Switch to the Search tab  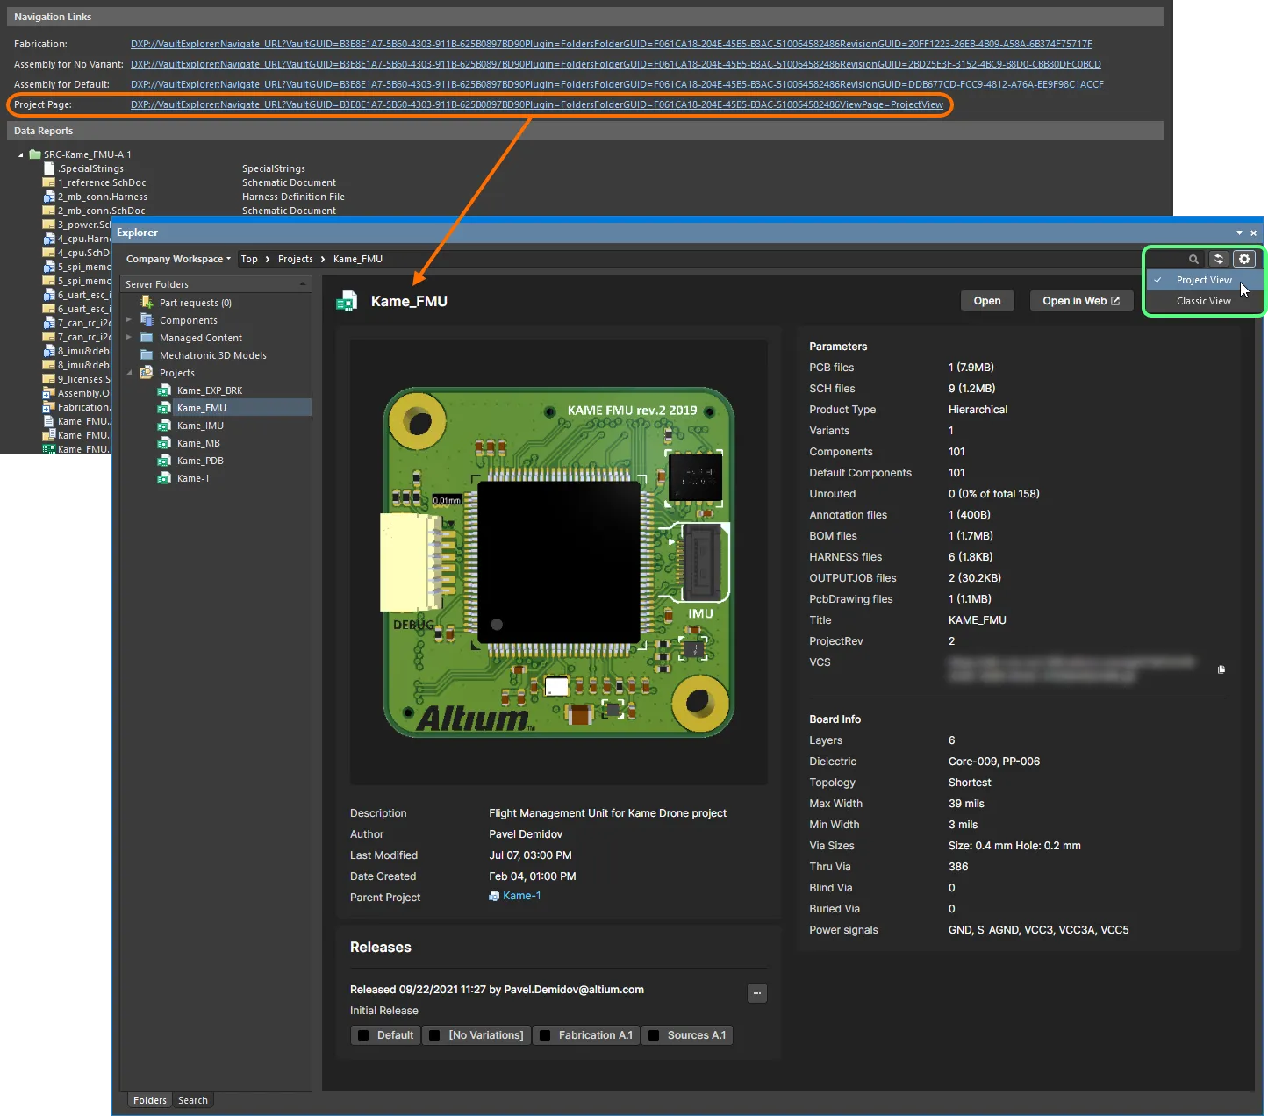pos(193,1100)
